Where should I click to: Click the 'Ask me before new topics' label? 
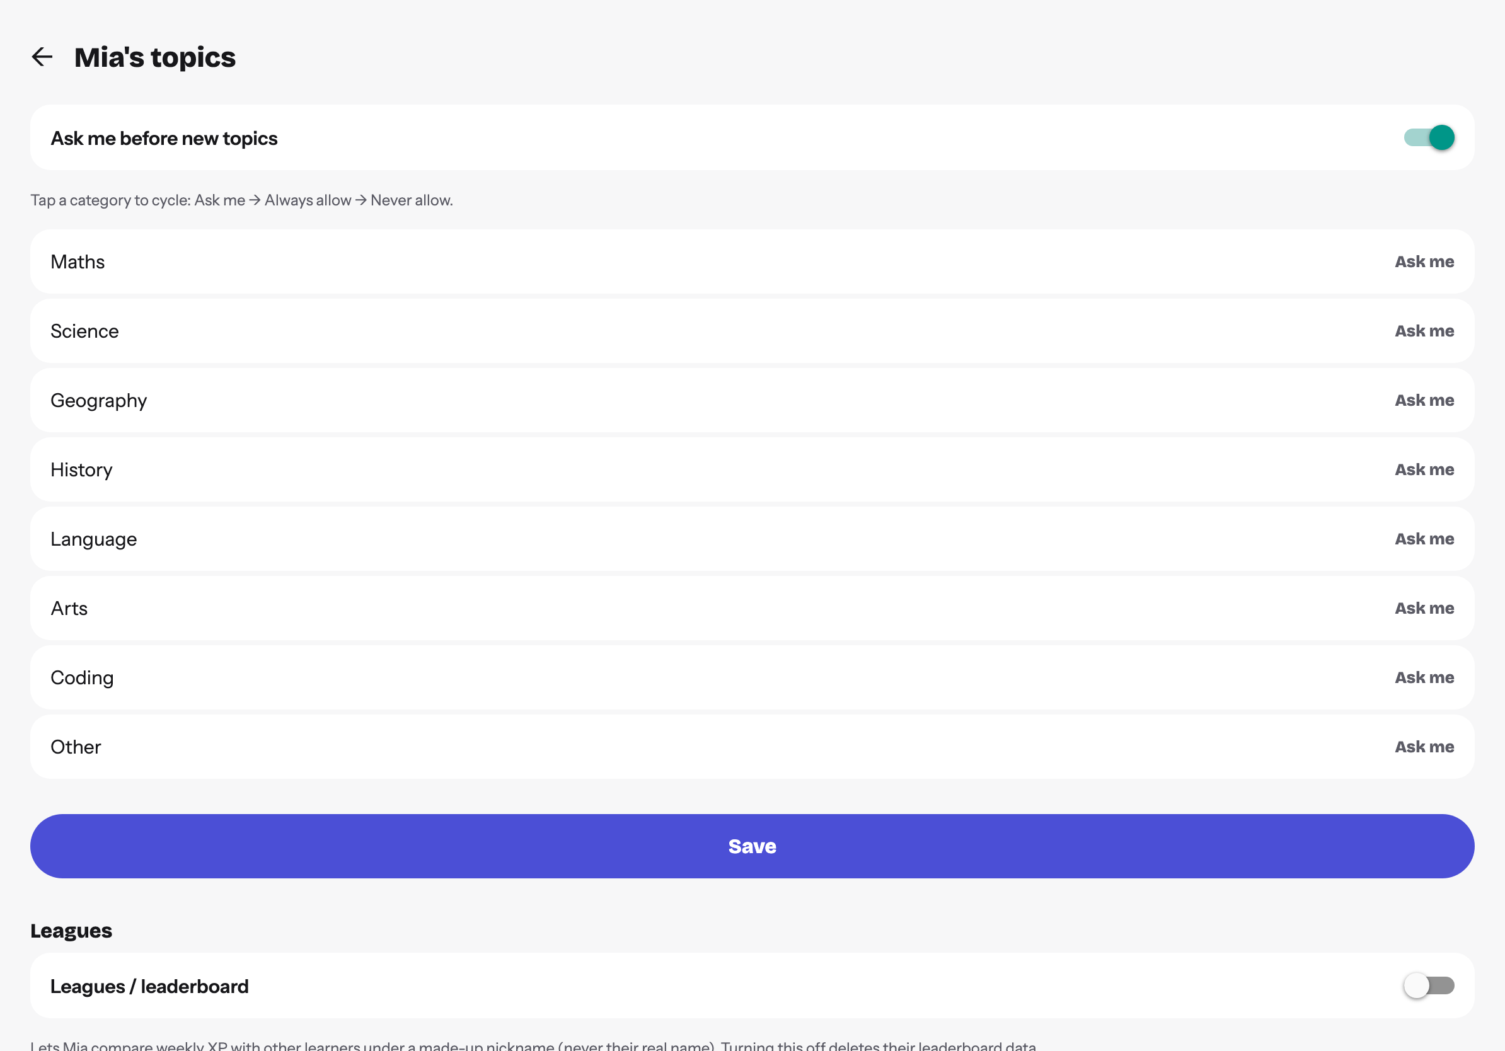pyautogui.click(x=164, y=138)
